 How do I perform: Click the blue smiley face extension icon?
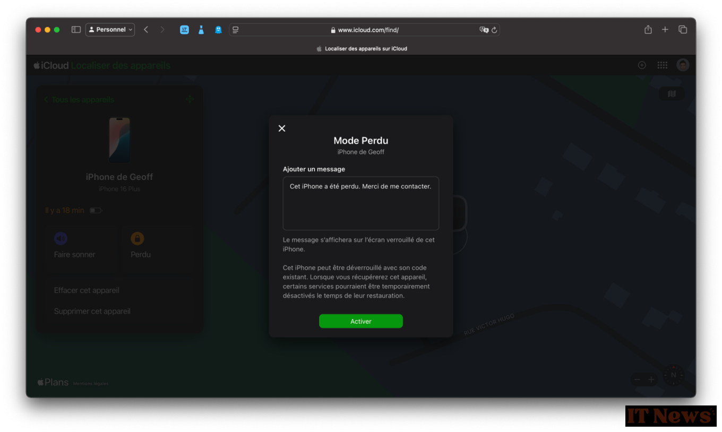184,30
